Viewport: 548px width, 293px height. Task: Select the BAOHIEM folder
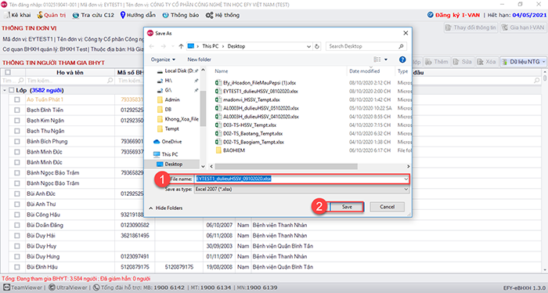[x=230, y=150]
